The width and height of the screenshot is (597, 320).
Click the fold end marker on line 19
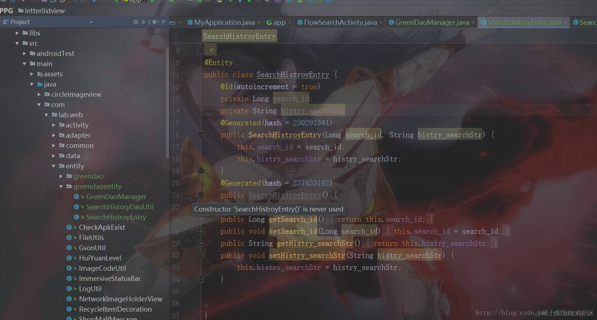coord(201,171)
